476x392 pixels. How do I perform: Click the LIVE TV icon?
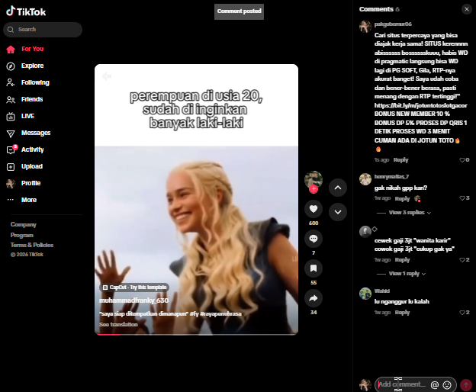pyautogui.click(x=11, y=116)
